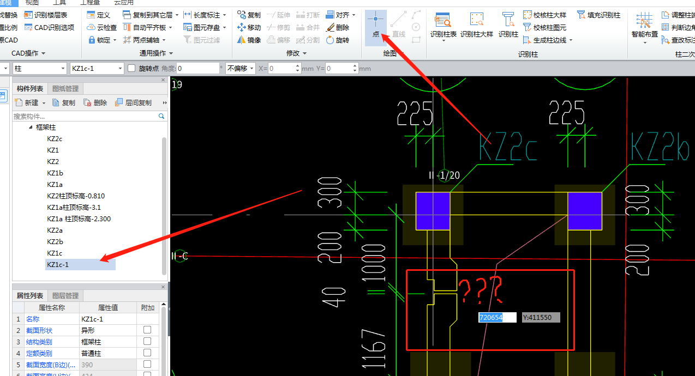The width and height of the screenshot is (695, 376).
Task: Click the 删除 delete tool in ribbon
Action: coord(338,27)
